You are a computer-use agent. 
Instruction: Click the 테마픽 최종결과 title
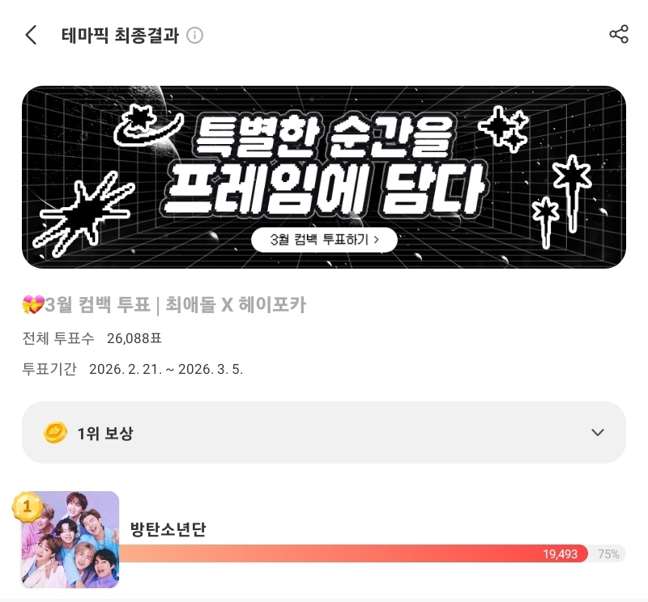point(122,36)
